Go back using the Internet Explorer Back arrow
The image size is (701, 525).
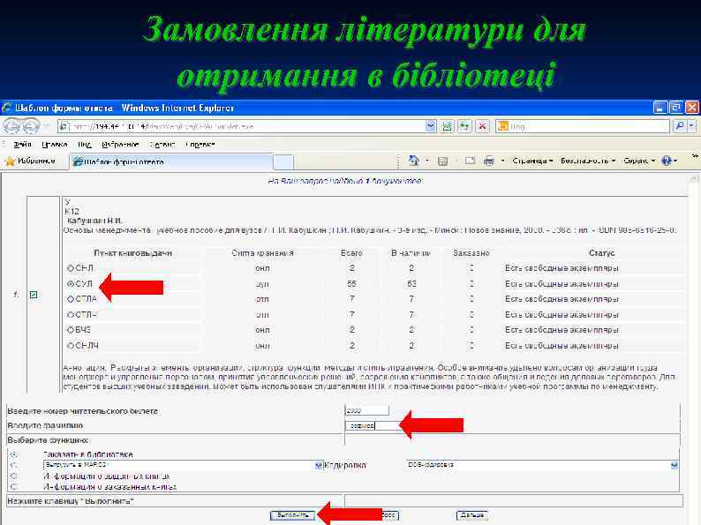click(11, 126)
